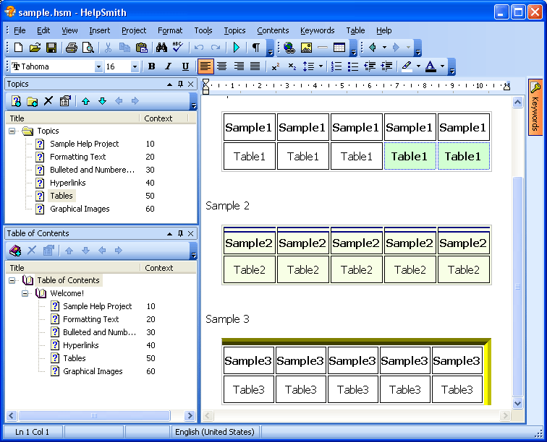Save the project with the floppy disk icon
547x442 pixels.
[51, 48]
